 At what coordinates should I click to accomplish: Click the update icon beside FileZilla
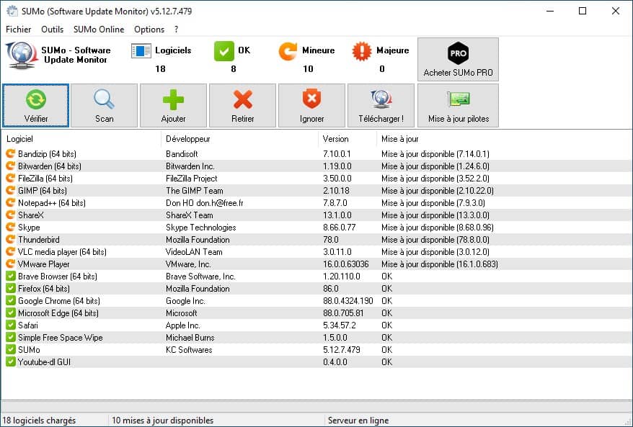click(11, 179)
